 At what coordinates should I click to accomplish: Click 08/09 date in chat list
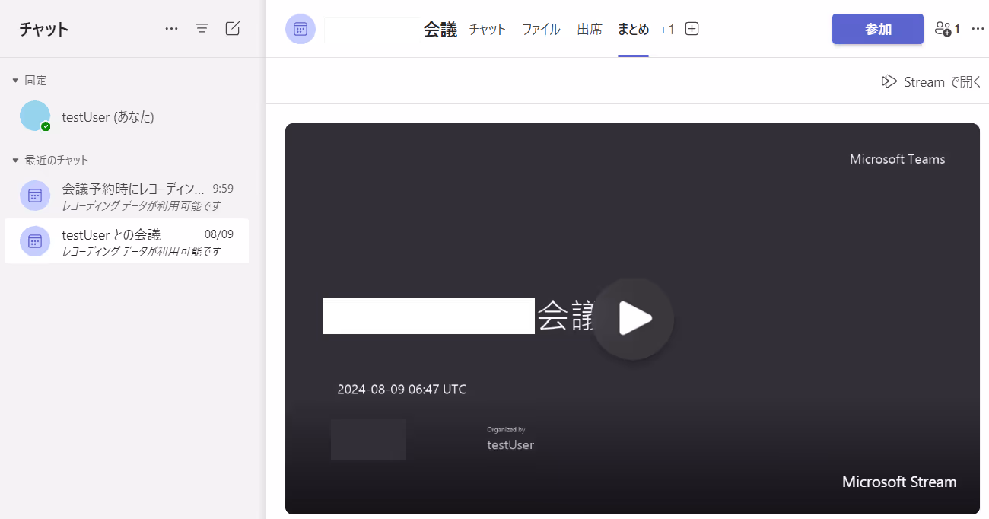(x=219, y=234)
